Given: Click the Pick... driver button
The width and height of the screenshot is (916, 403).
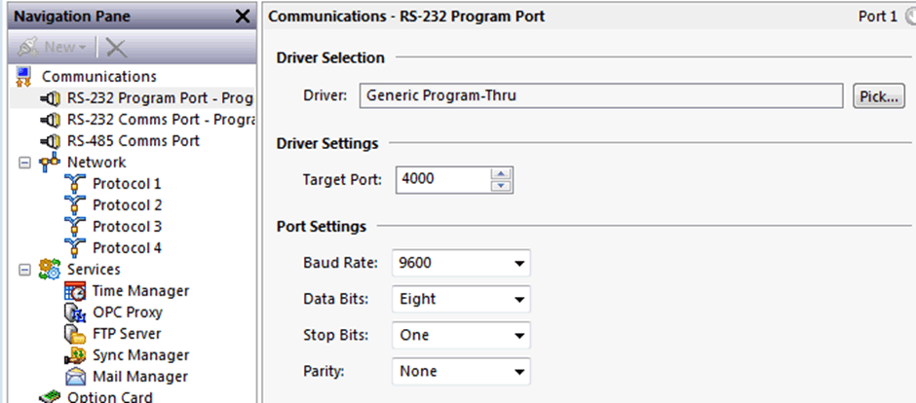Looking at the screenshot, I should click(x=879, y=96).
